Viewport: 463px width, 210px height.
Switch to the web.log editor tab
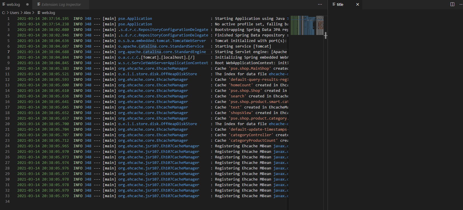click(13, 5)
